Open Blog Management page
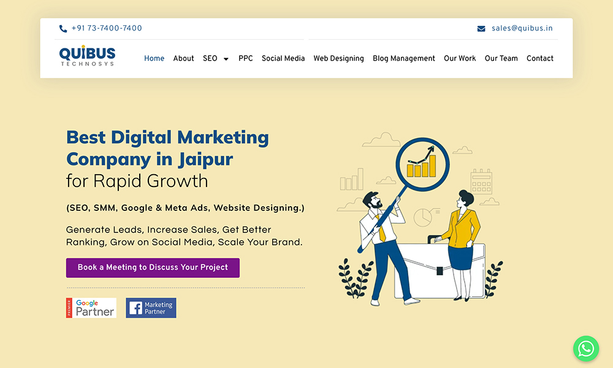The image size is (613, 368). (x=403, y=58)
